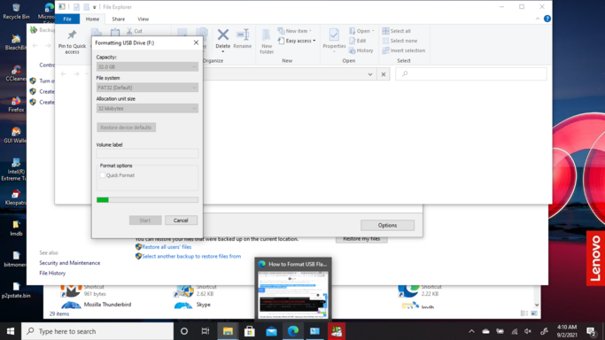This screenshot has height=340, width=605.
Task: Open File History link
Action: [x=52, y=273]
